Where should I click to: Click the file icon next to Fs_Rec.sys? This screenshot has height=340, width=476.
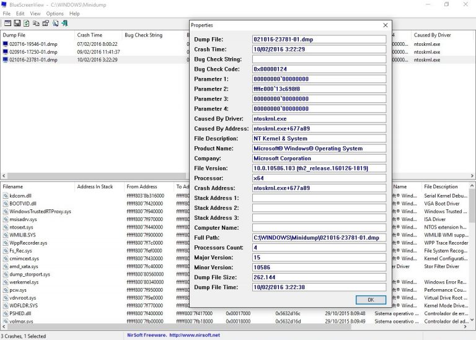[6, 251]
